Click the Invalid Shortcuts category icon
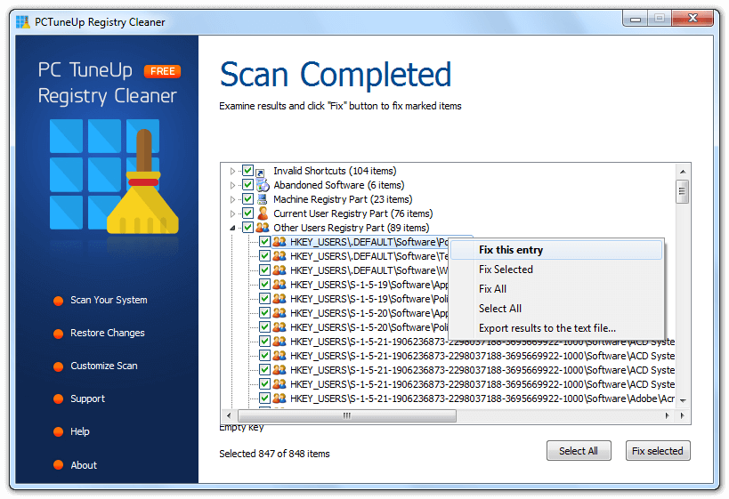This screenshot has width=729, height=499. click(x=261, y=173)
